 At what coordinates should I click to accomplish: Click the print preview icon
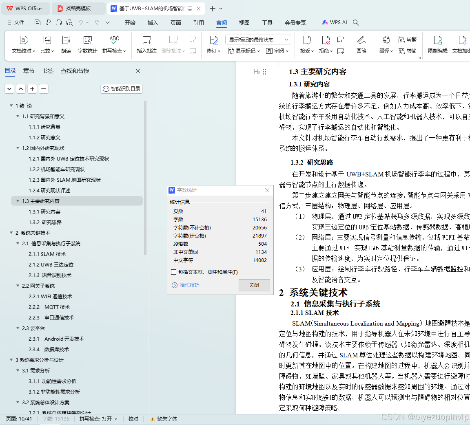(x=69, y=22)
